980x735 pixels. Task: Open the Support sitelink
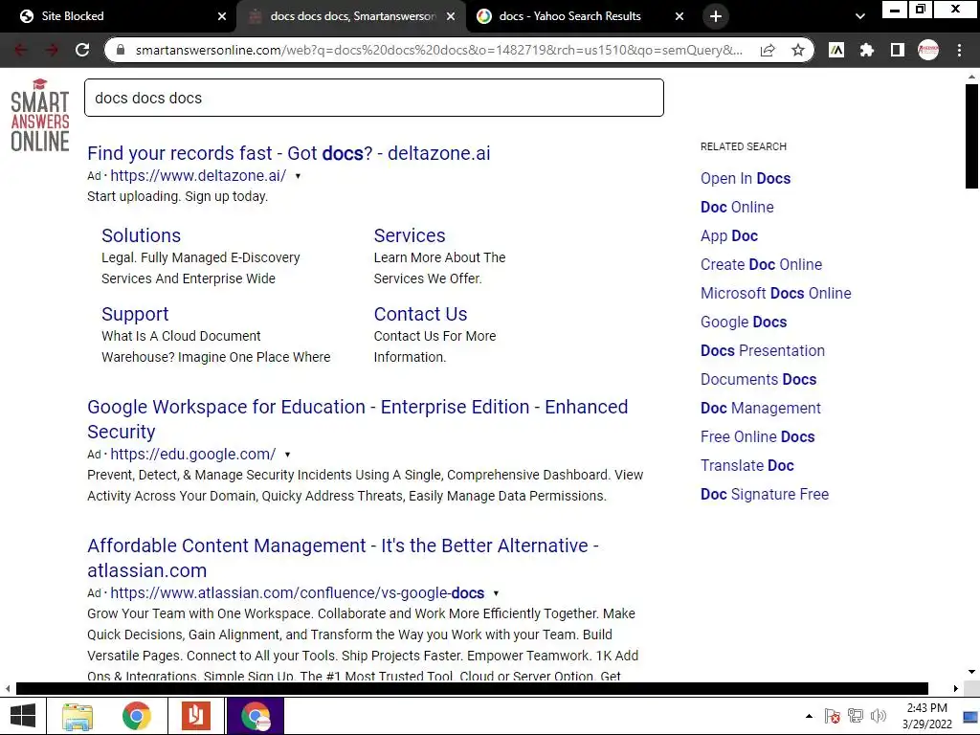pos(135,314)
